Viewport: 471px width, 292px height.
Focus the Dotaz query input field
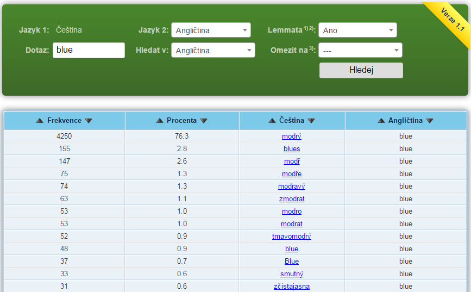(89, 50)
